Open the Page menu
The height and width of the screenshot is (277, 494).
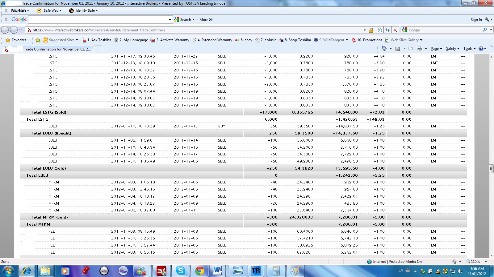pos(436,49)
